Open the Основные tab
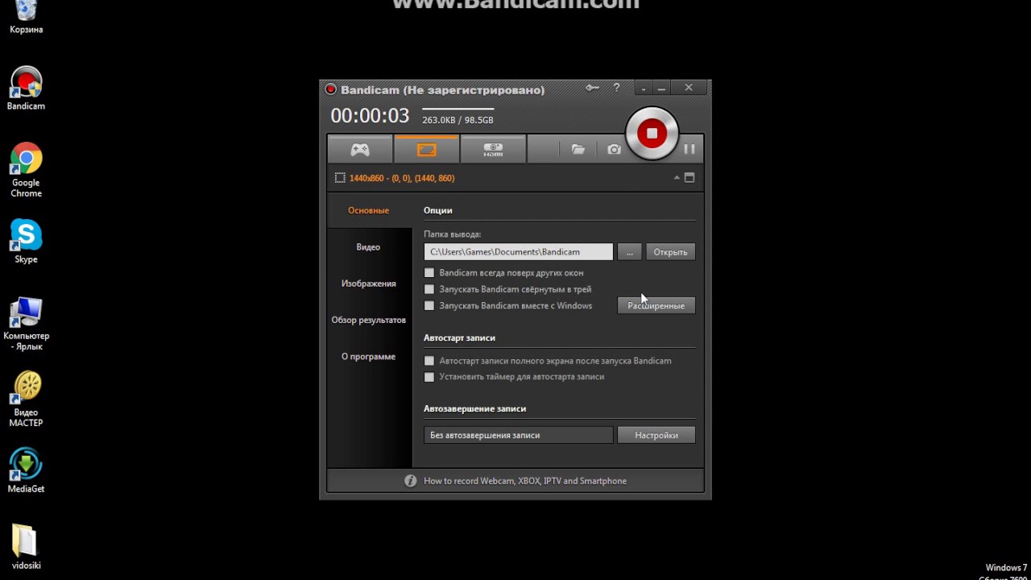 [x=368, y=210]
